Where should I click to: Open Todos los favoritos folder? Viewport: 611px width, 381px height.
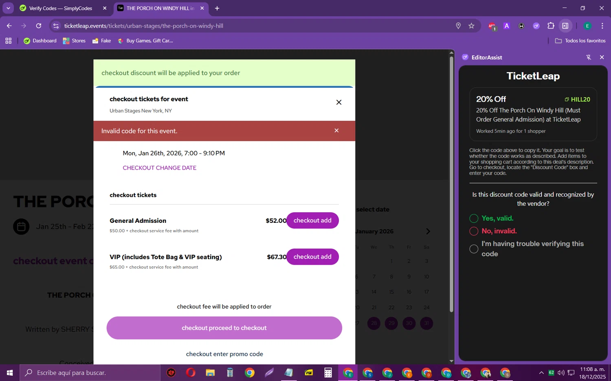pyautogui.click(x=580, y=41)
